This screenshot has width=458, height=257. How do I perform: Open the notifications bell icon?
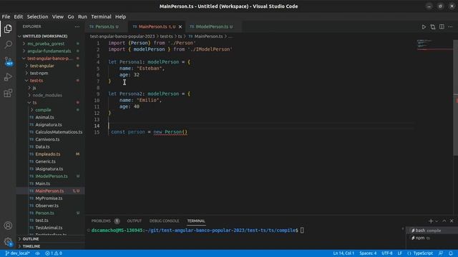tap(451, 253)
